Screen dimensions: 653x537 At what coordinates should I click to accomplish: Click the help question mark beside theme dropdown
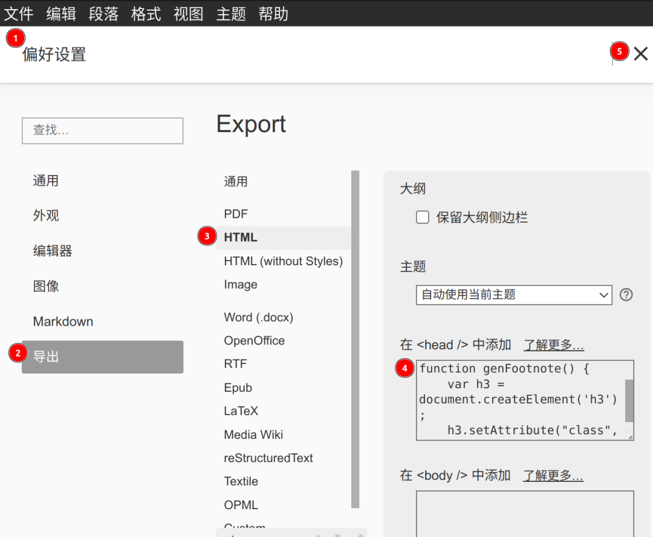coord(626,295)
